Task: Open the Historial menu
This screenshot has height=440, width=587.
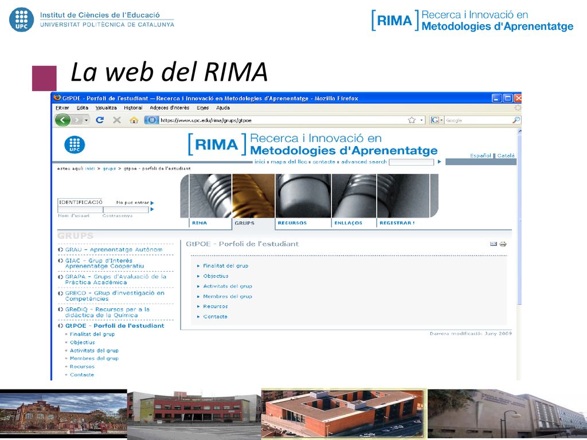Action: pyautogui.click(x=133, y=108)
